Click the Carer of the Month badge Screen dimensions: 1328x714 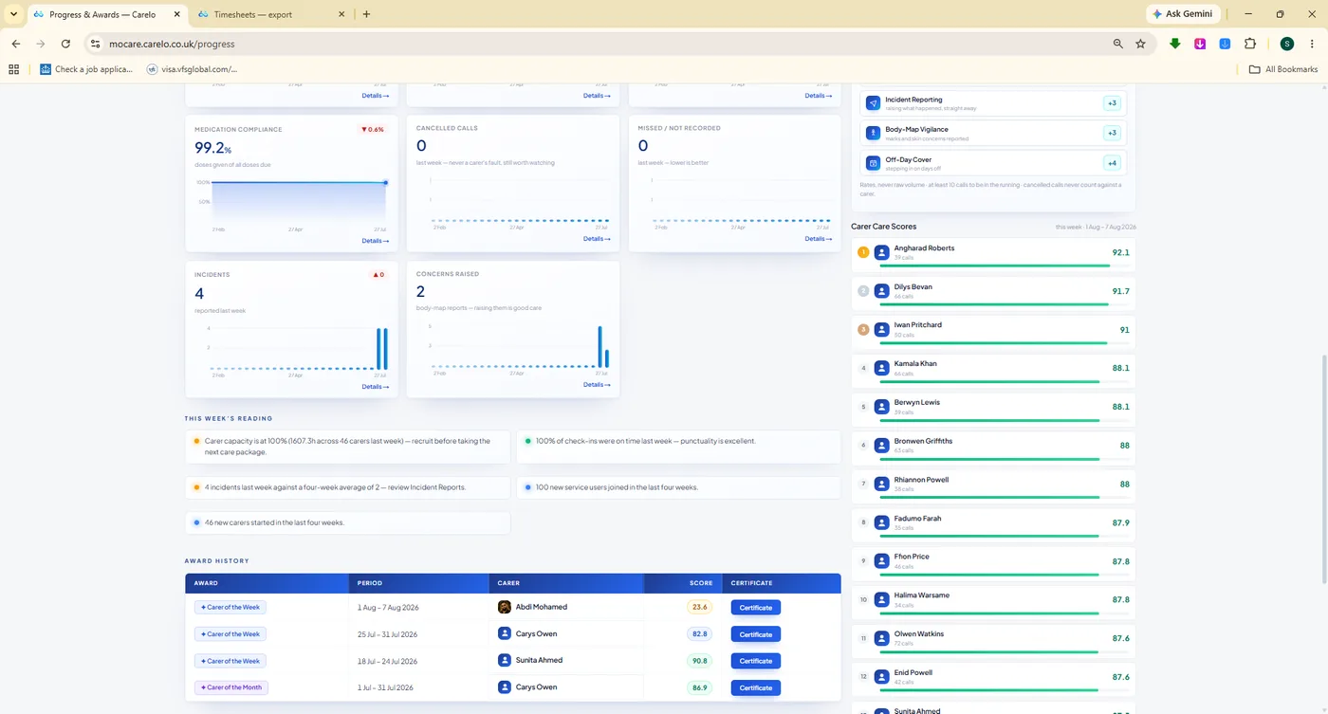coord(231,687)
